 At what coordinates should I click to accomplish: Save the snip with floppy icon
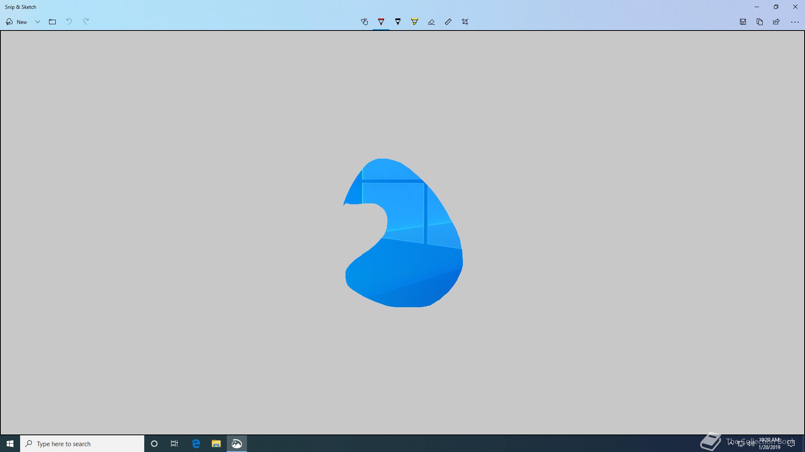(743, 22)
